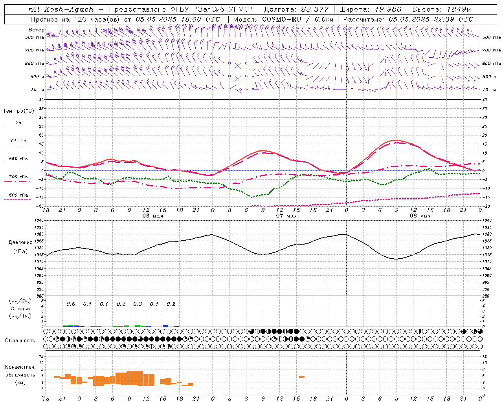The image size is (503, 402).
Task: Click the Ветер panel label
Action: [x=36, y=30]
